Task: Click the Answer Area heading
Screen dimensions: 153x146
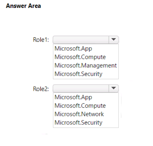Action: (x=23, y=6)
